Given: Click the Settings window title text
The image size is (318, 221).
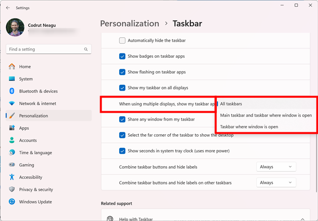Looking at the screenshot, I should [23, 8].
